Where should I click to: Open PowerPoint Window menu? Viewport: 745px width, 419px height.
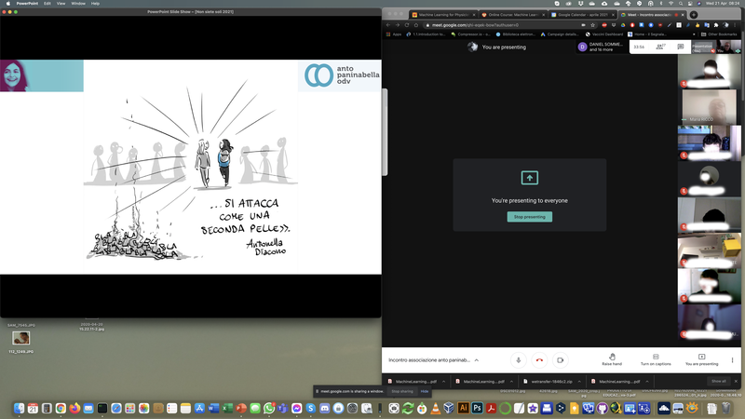coord(78,4)
